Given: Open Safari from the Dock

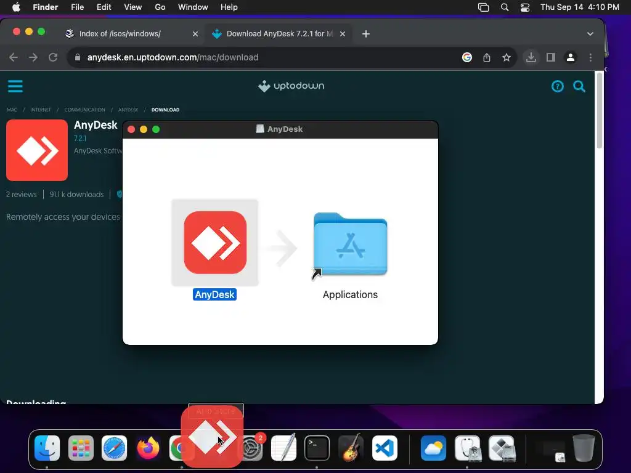Looking at the screenshot, I should tap(114, 448).
